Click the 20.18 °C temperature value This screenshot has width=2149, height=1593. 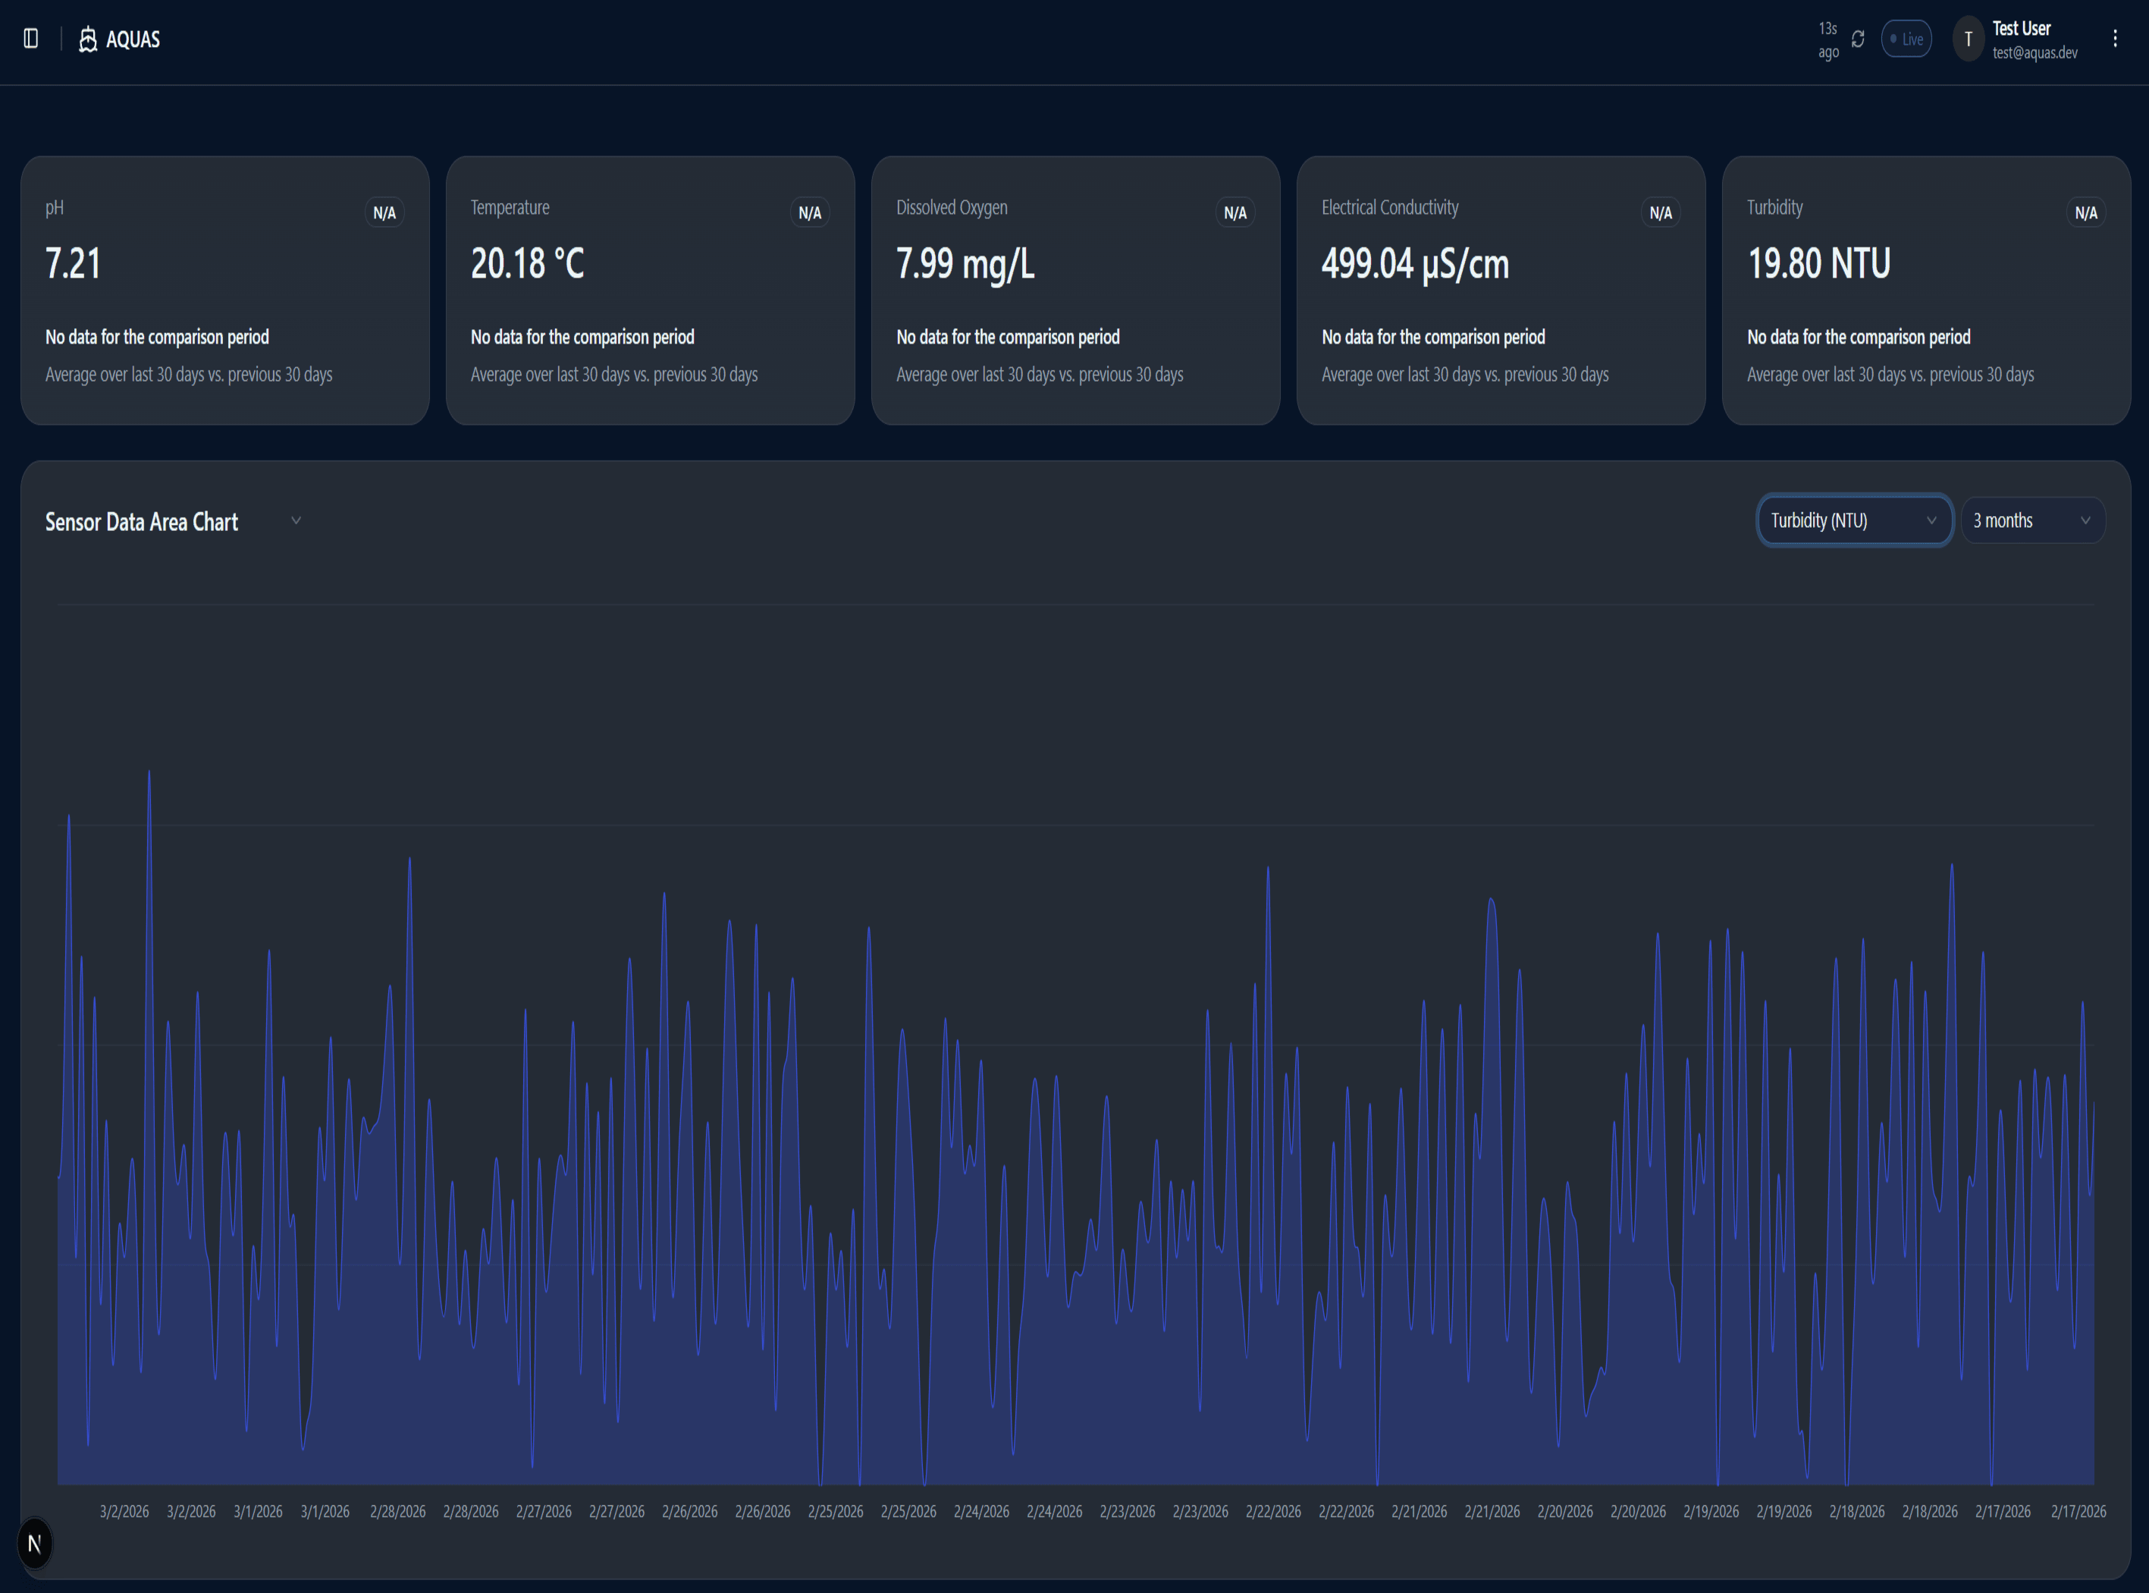pos(527,263)
